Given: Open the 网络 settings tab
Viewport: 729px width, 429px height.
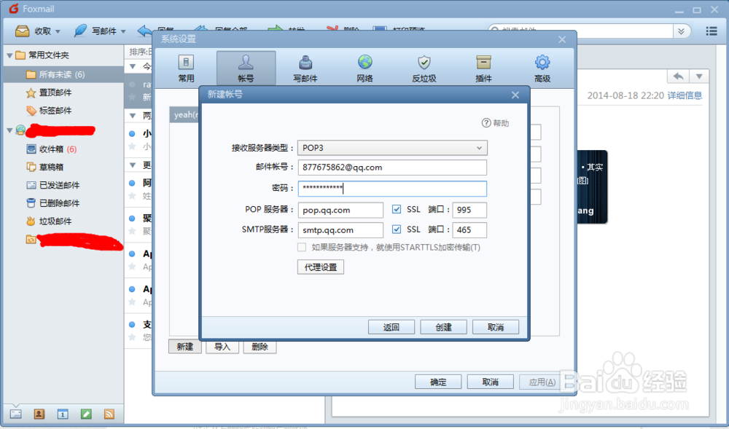Looking at the screenshot, I should coord(365,68).
